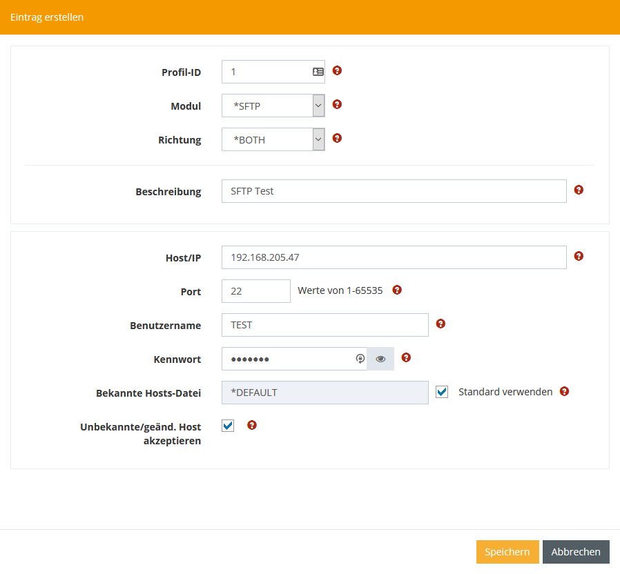Expand the Richtung dropdown showing *BOTH
Viewport: 620px width, 574px height.
(x=273, y=139)
